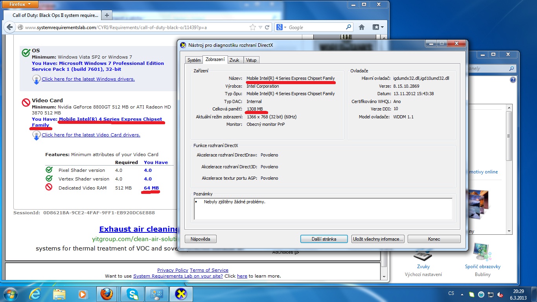537x302 pixels.
Task: Click the Pixel Shader 4.0 You Have value
Action: (148, 170)
